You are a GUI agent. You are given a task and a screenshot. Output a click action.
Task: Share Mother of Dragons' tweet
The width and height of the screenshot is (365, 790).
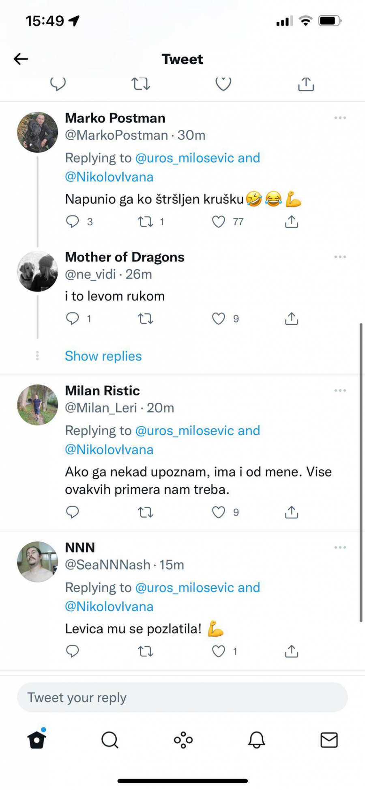tap(292, 319)
